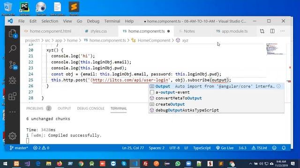Screen dimensions: 300x168
Task: Click the master branch indicator
Action: click(19, 148)
